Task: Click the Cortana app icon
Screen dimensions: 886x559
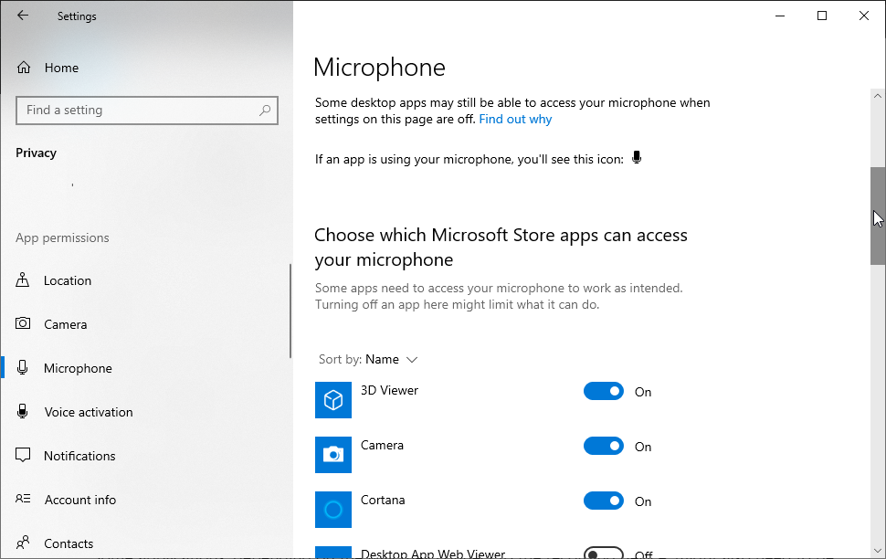Action: pos(333,510)
